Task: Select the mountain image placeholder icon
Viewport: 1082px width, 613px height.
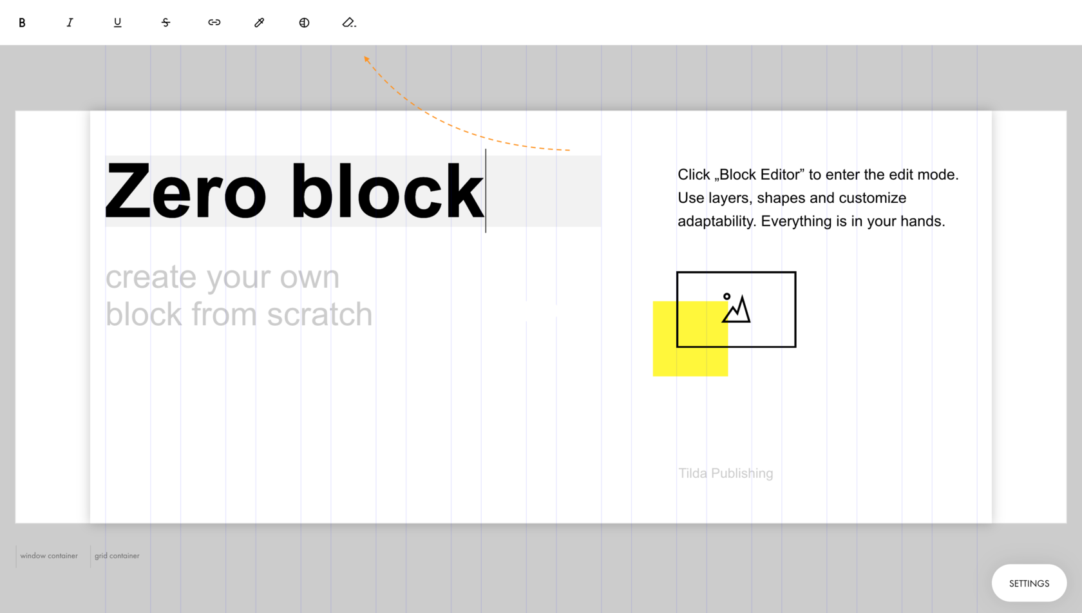Action: point(736,309)
